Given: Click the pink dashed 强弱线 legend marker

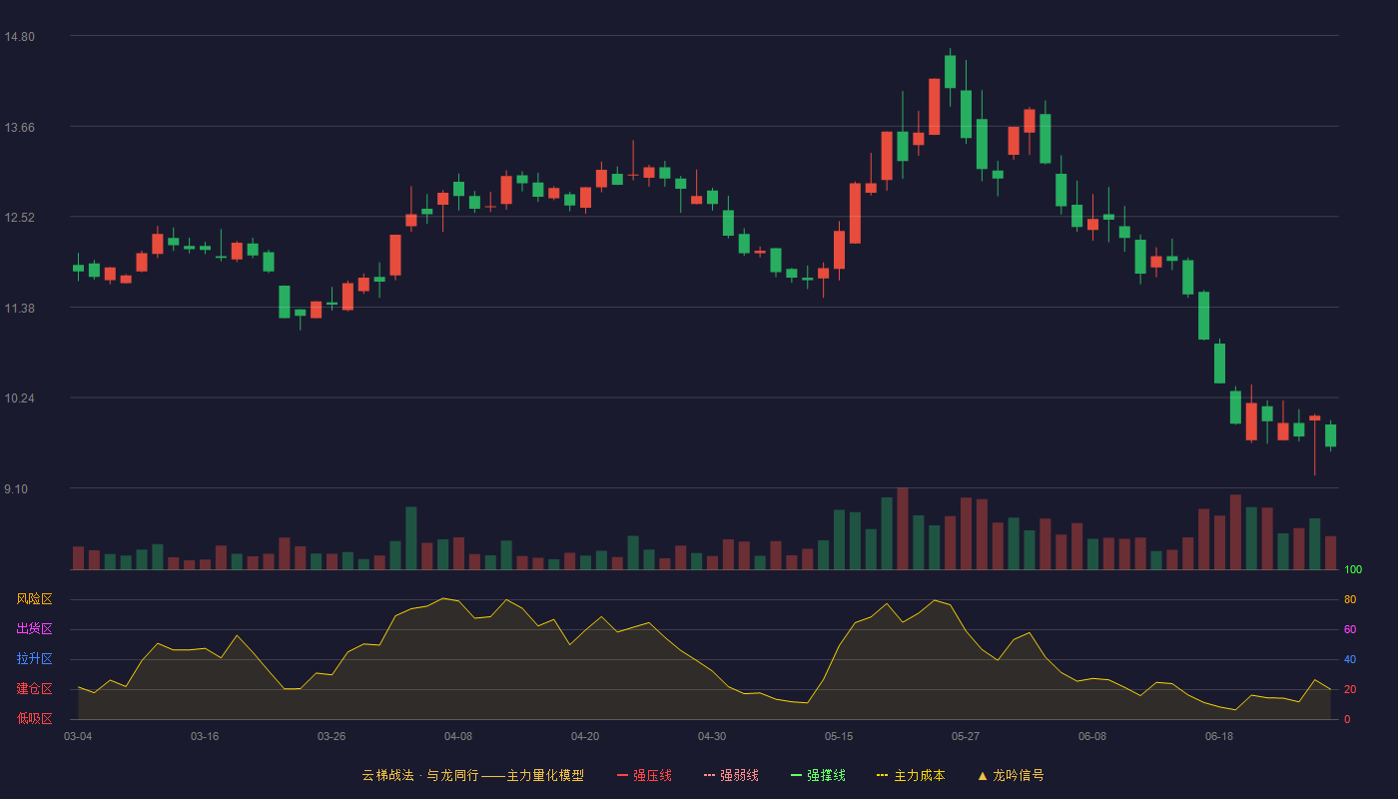Looking at the screenshot, I should pos(709,775).
